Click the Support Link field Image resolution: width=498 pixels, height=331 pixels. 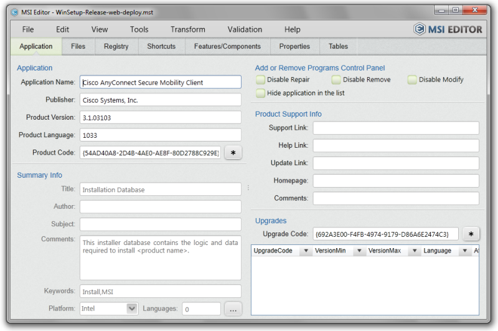pyautogui.click(x=396, y=128)
